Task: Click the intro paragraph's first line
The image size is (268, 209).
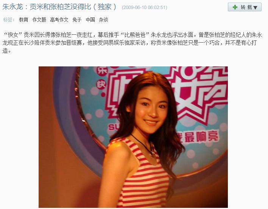Action: click(132, 35)
